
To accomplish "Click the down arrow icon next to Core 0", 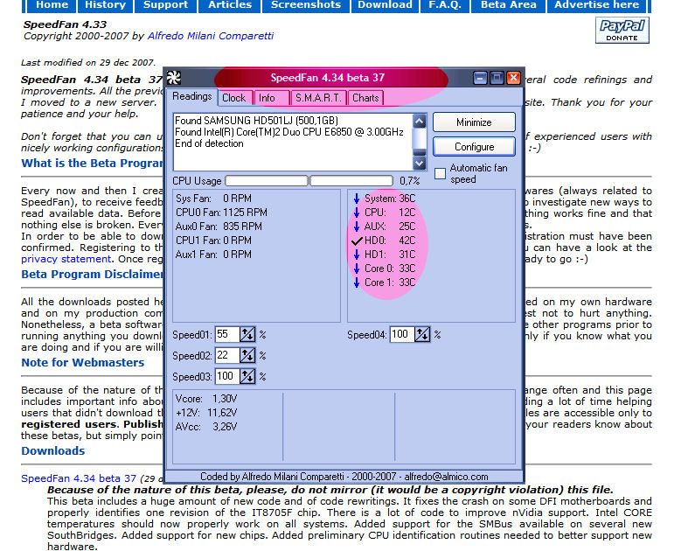I will 357,269.
